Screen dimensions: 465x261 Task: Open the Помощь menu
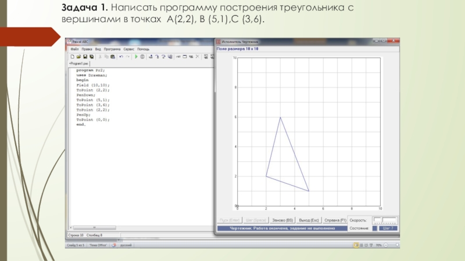click(x=143, y=49)
